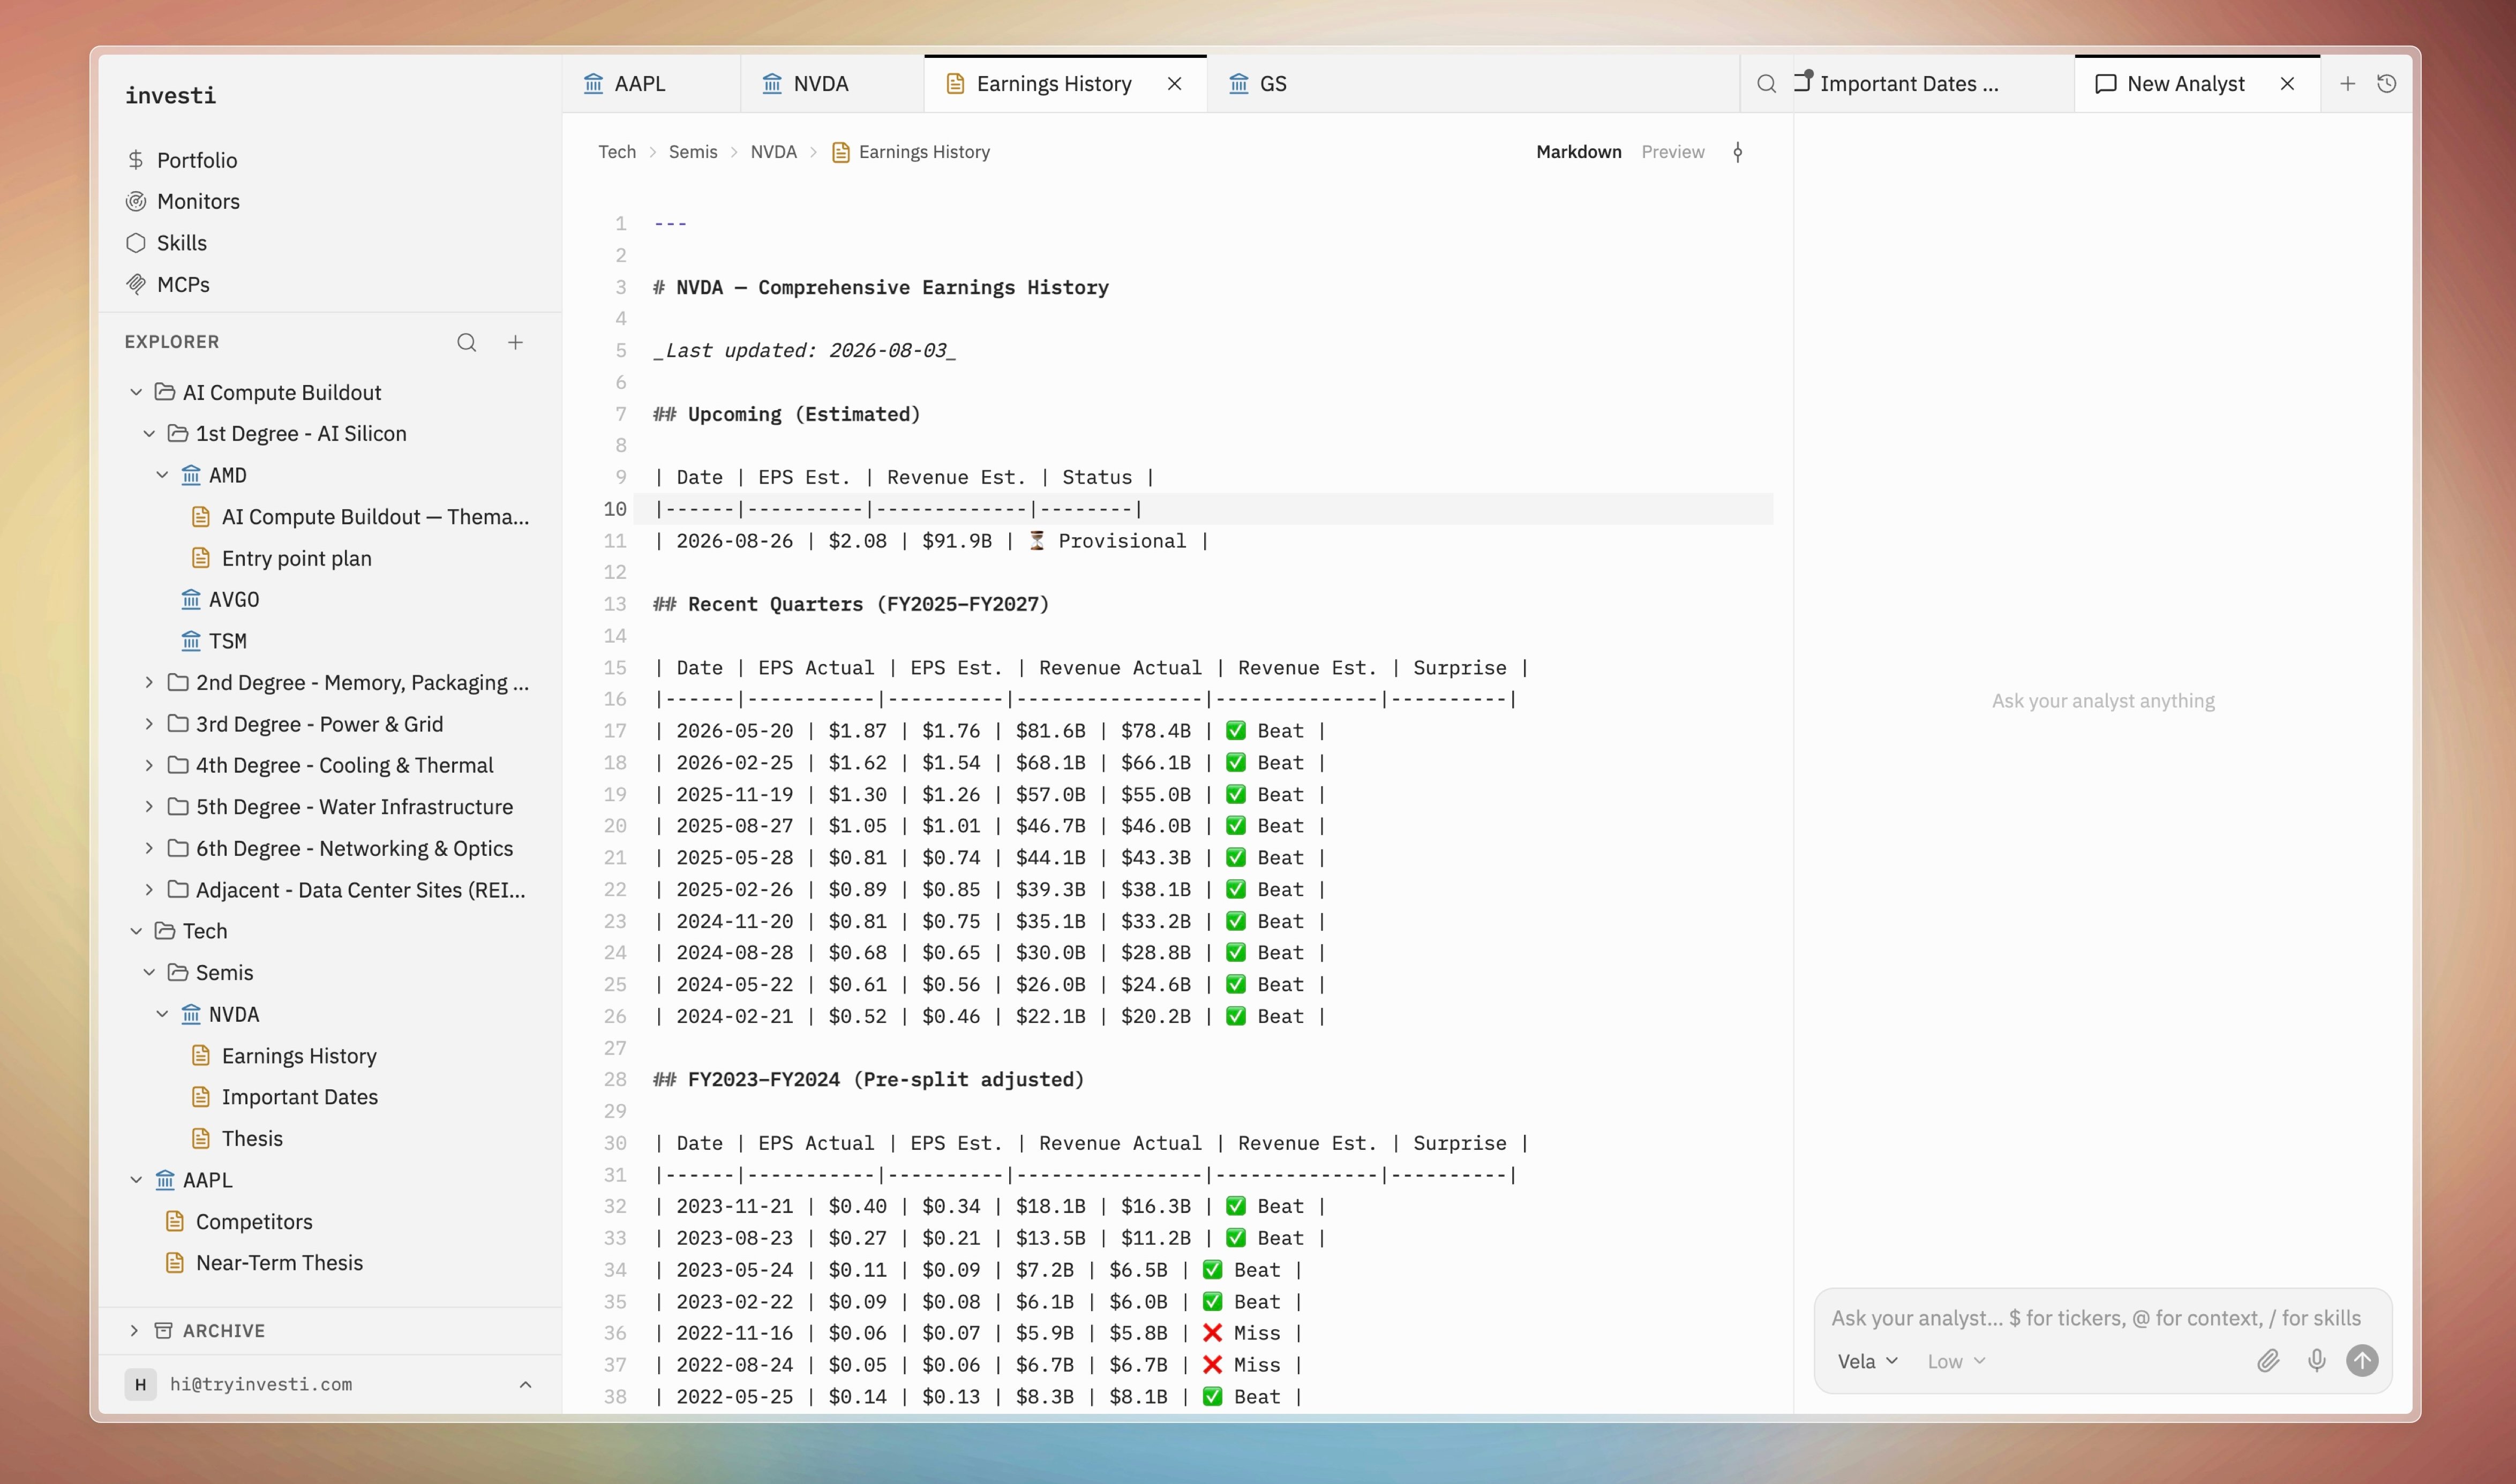Open MCPs in the sidebar
Image resolution: width=2516 pixels, height=1484 pixels.
[x=168, y=284]
